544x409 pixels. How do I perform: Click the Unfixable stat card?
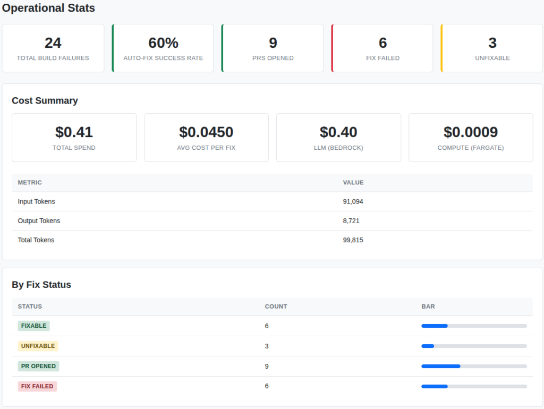click(492, 48)
